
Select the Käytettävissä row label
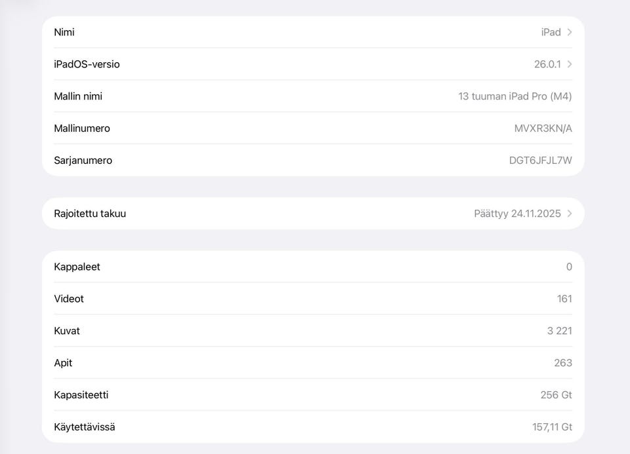[84, 427]
